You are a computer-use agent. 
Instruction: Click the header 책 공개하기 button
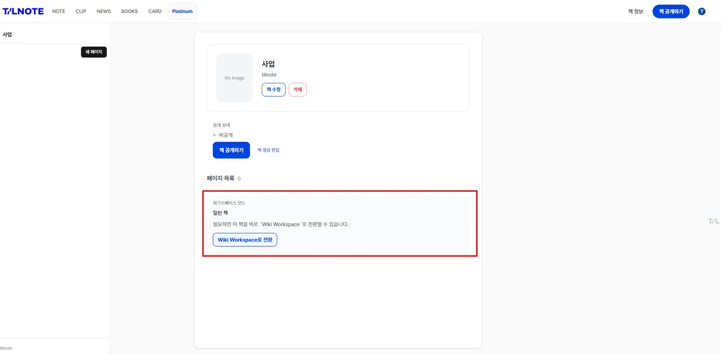pos(671,11)
